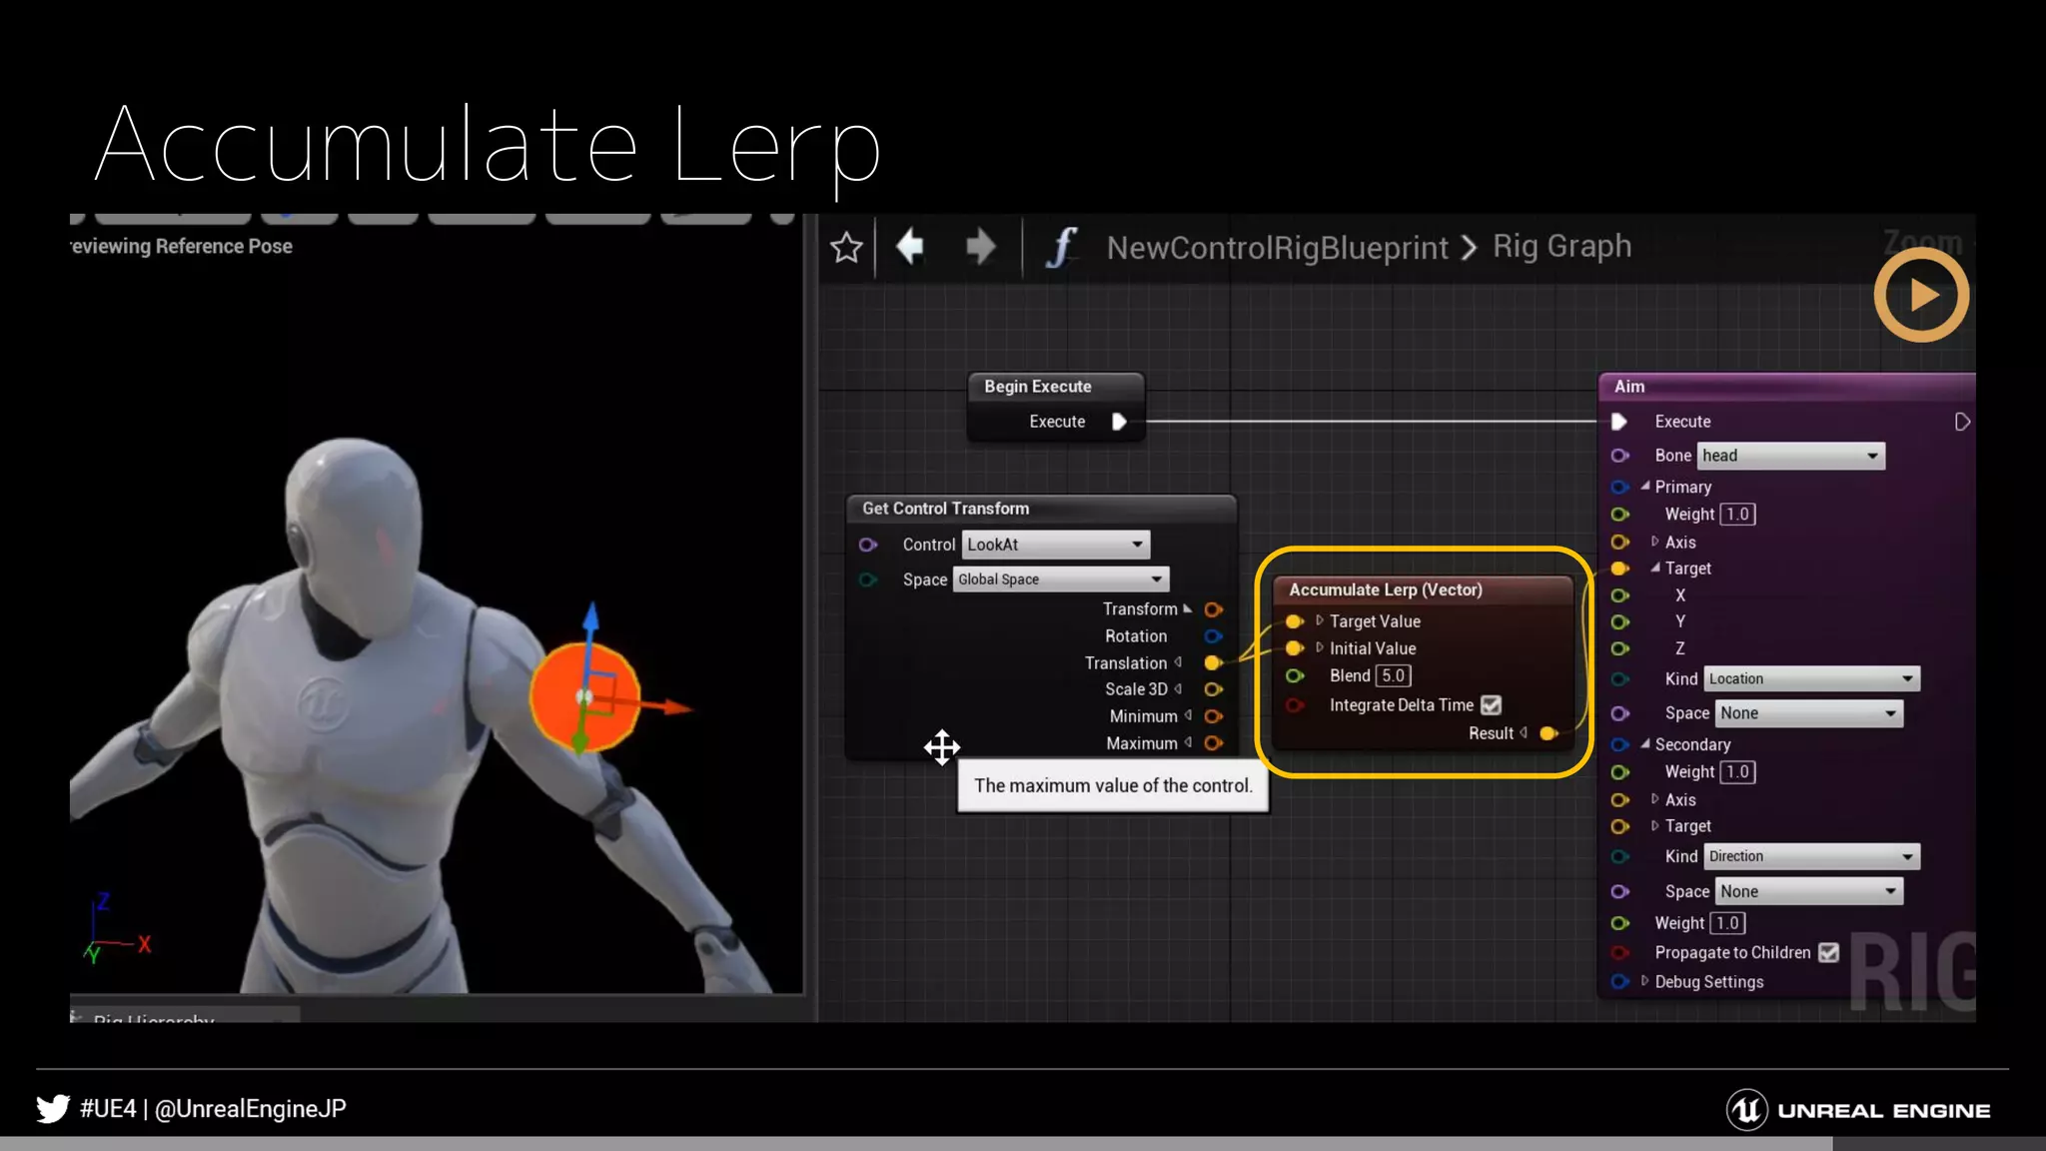Click the Twitter bird icon
2046x1151 pixels.
pyautogui.click(x=53, y=1108)
